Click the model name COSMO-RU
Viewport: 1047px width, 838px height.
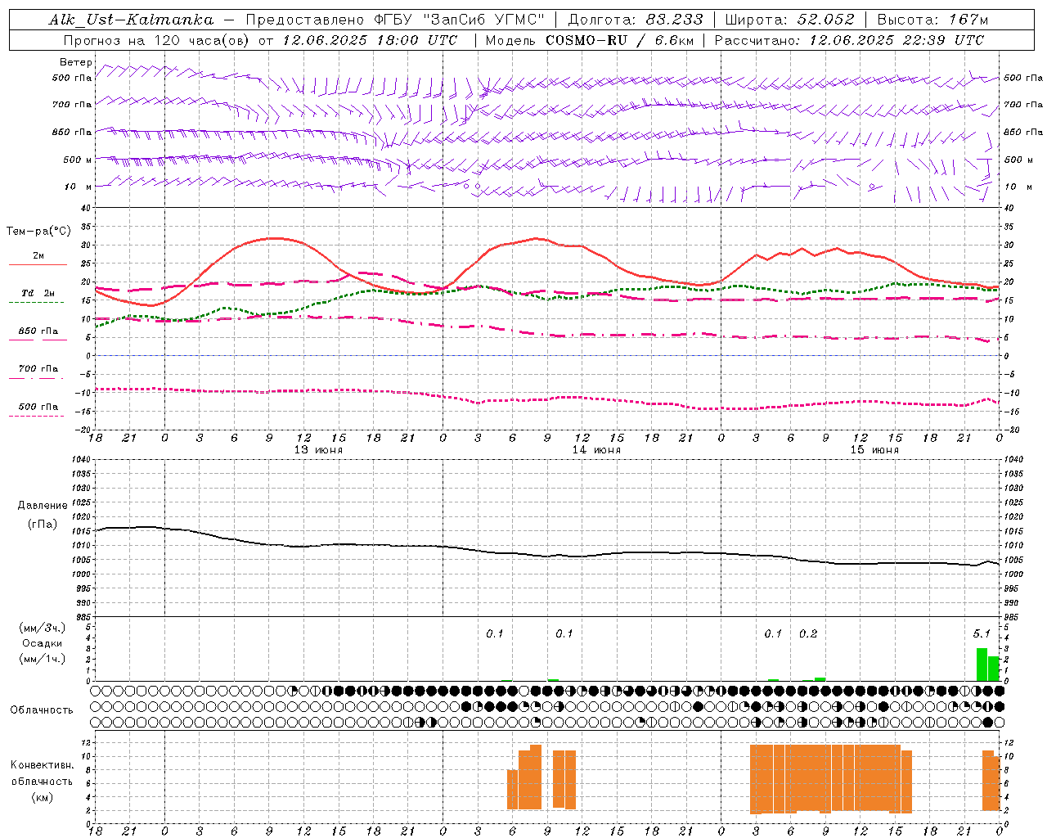coord(586,40)
